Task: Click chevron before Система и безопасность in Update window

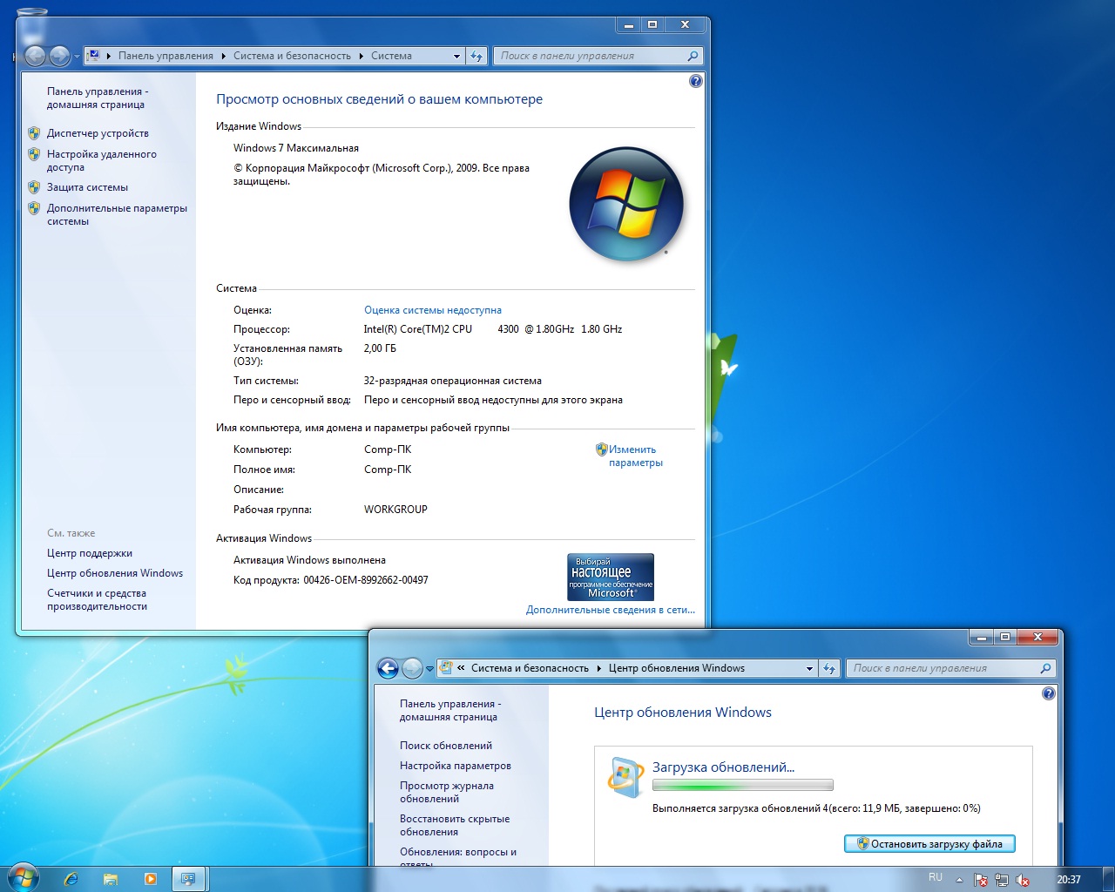Action: [461, 668]
